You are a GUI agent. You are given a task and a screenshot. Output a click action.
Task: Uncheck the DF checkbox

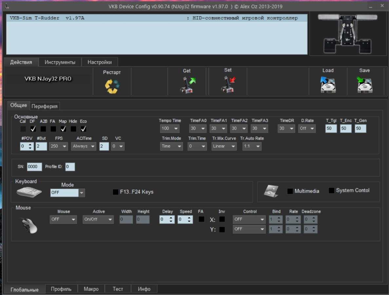click(33, 129)
